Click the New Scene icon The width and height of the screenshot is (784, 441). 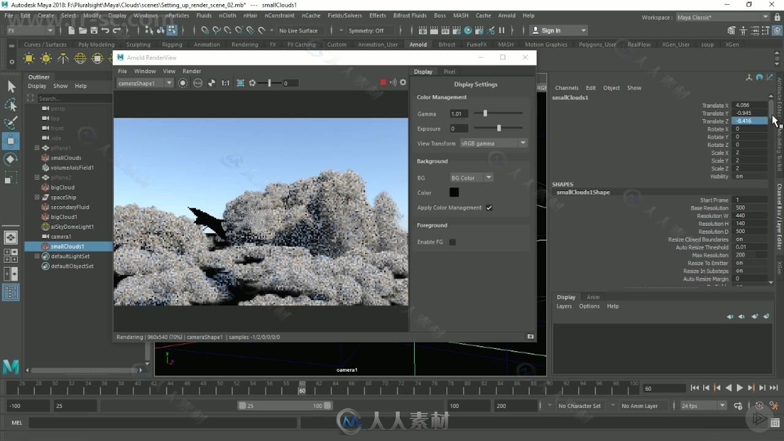click(71, 30)
